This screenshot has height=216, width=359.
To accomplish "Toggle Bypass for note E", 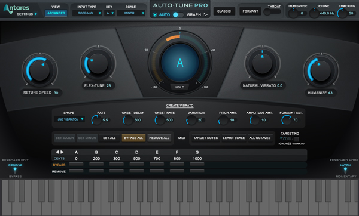I will 157,164.
